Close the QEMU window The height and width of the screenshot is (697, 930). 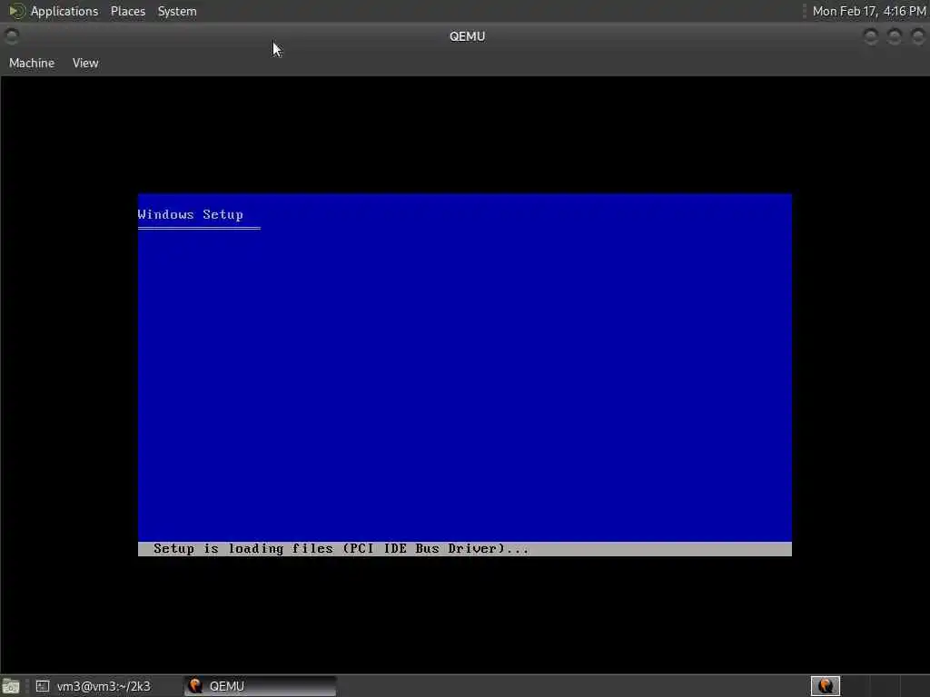pyautogui.click(x=917, y=36)
